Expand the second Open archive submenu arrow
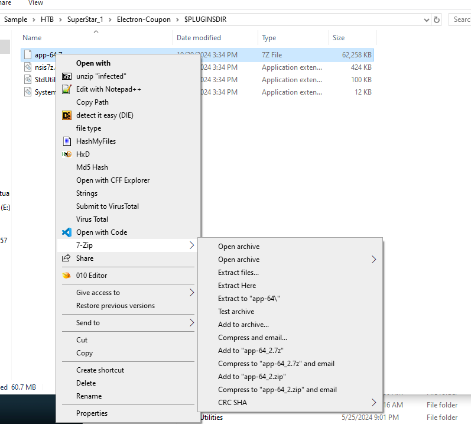471x424 pixels. tap(373, 260)
